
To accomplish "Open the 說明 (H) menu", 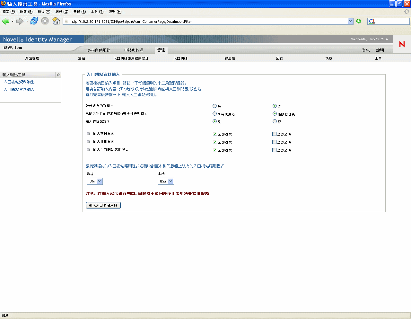I will coord(115,12).
